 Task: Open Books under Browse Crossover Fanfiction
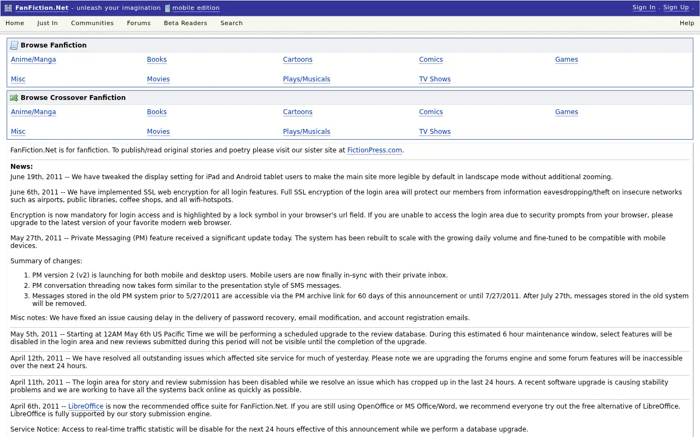(157, 112)
